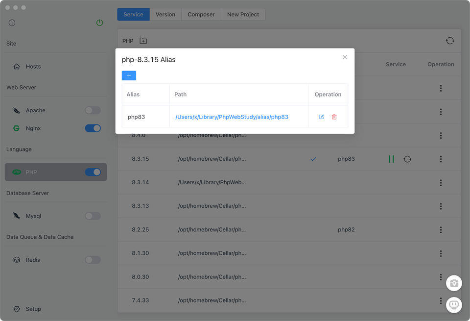
Task: Click the toolbox floating button
Action: (454, 283)
